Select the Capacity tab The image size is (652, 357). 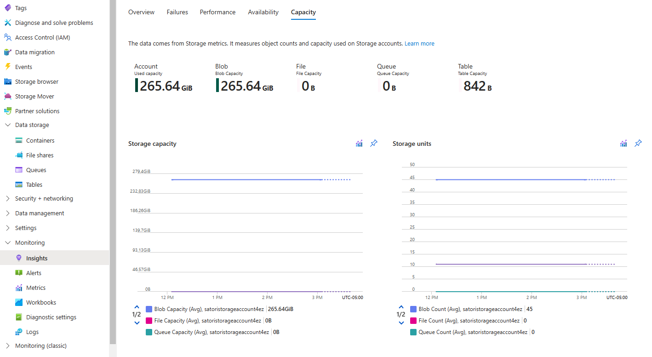tap(303, 12)
